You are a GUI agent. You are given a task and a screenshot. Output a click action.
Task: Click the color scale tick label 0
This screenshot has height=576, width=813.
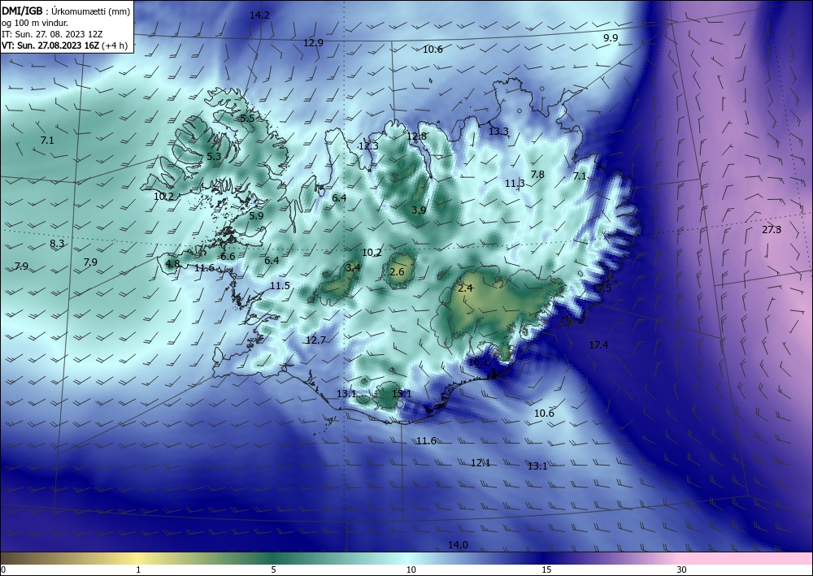(x=3, y=570)
